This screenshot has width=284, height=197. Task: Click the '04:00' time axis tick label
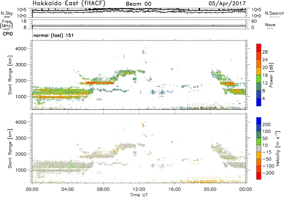pyautogui.click(x=68, y=190)
